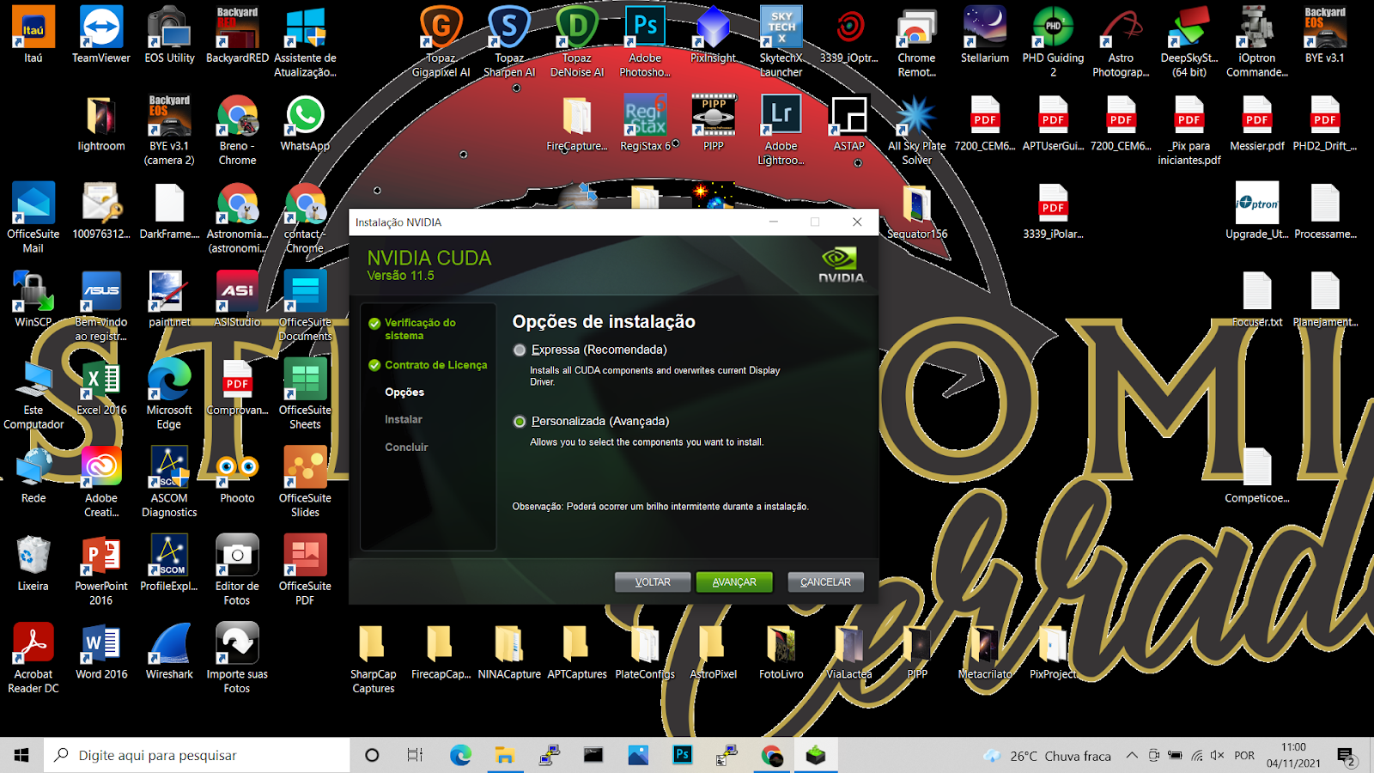The width and height of the screenshot is (1374, 773).
Task: Click the CANCELAR button
Action: [x=825, y=582]
